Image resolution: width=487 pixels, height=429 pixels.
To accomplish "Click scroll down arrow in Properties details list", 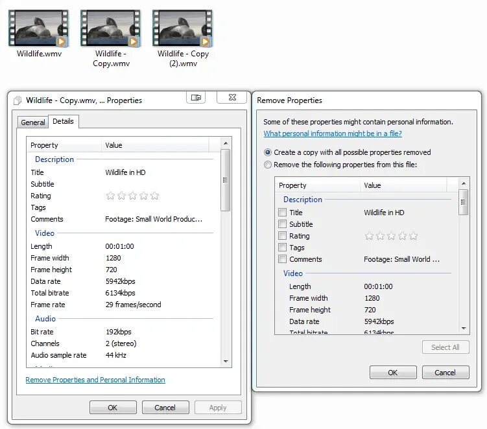I will point(226,362).
